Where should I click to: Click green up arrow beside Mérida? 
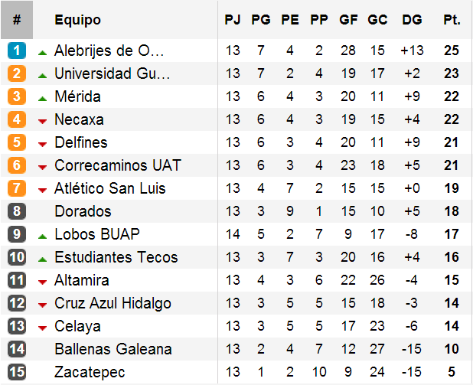click(x=42, y=98)
